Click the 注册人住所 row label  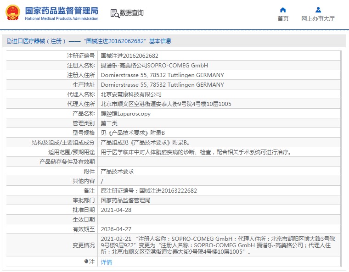[81, 75]
